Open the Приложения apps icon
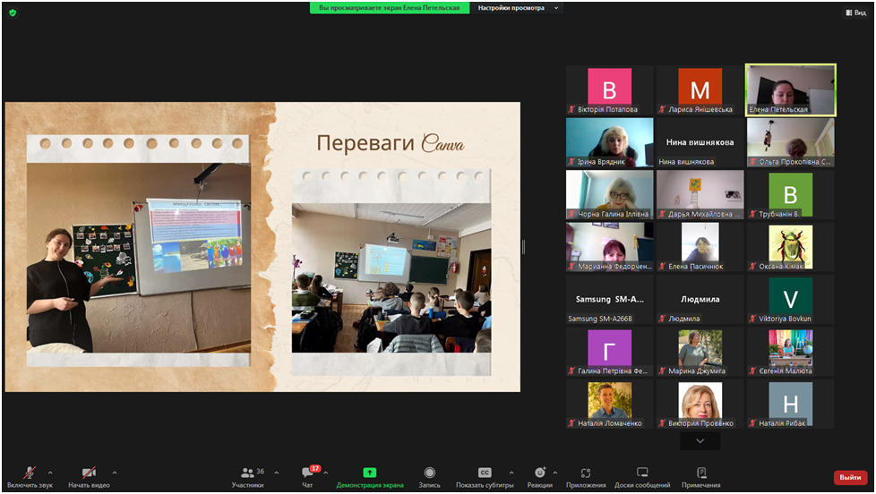Viewport: 876px width, 494px height. (586, 473)
